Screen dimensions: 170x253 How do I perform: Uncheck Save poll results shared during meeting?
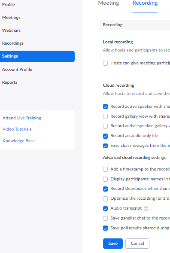[105, 228]
